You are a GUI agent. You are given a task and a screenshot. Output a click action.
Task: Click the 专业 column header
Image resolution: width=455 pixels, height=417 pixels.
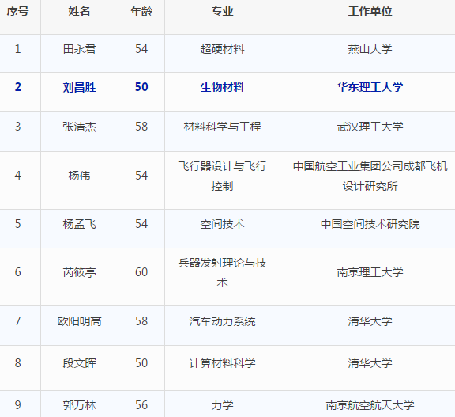(222, 12)
